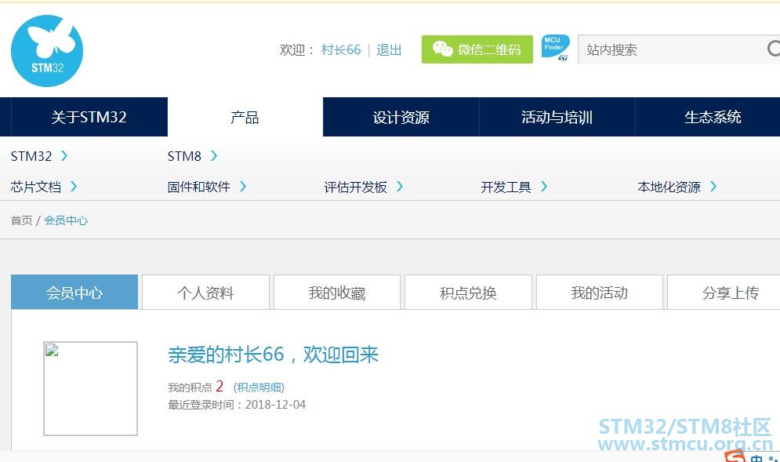Viewport: 780px width, 462px height.
Task: Switch to the 我的收藏 tab
Action: (337, 293)
